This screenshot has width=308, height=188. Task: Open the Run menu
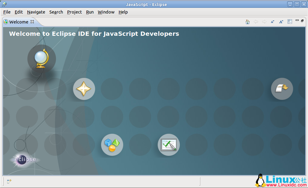(89, 12)
